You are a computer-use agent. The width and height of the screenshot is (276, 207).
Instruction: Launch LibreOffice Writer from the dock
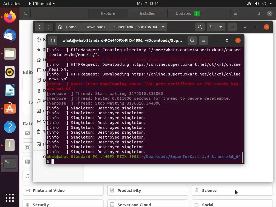tap(10, 90)
